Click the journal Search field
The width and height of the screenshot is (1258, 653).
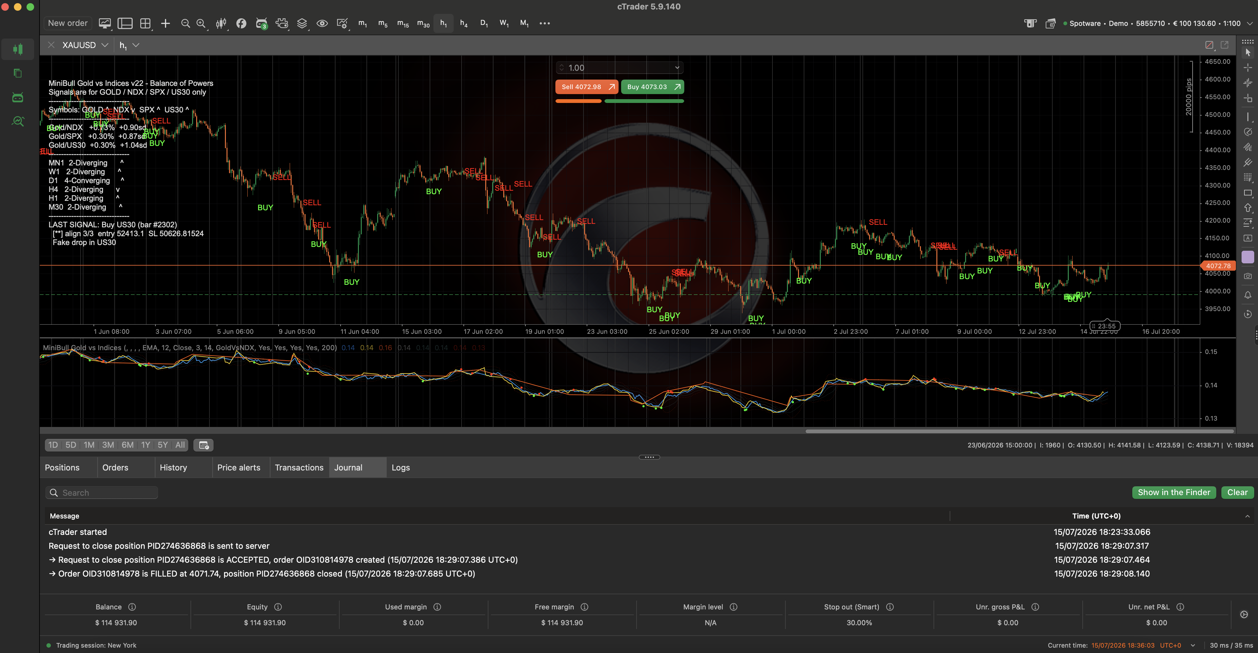102,493
